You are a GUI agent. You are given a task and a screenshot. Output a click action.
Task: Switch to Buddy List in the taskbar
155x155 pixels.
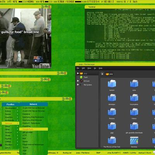(67, 153)
